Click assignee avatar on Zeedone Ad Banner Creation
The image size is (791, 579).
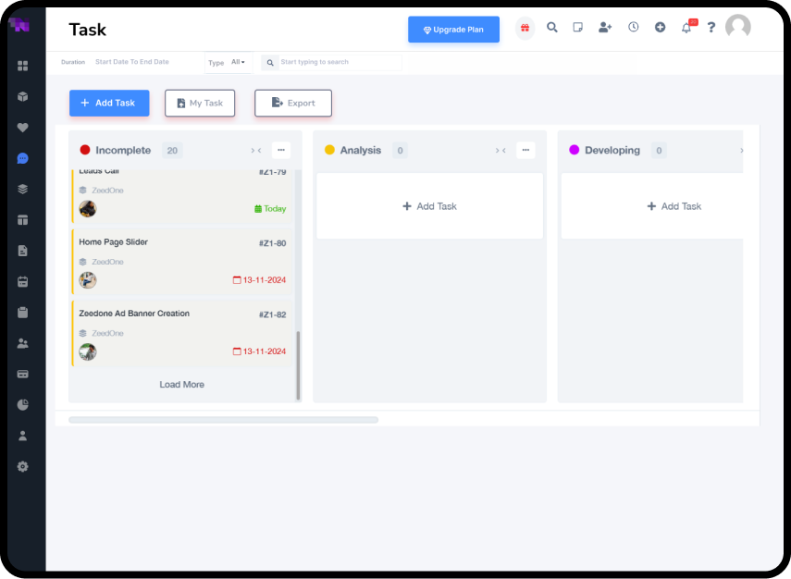point(88,351)
